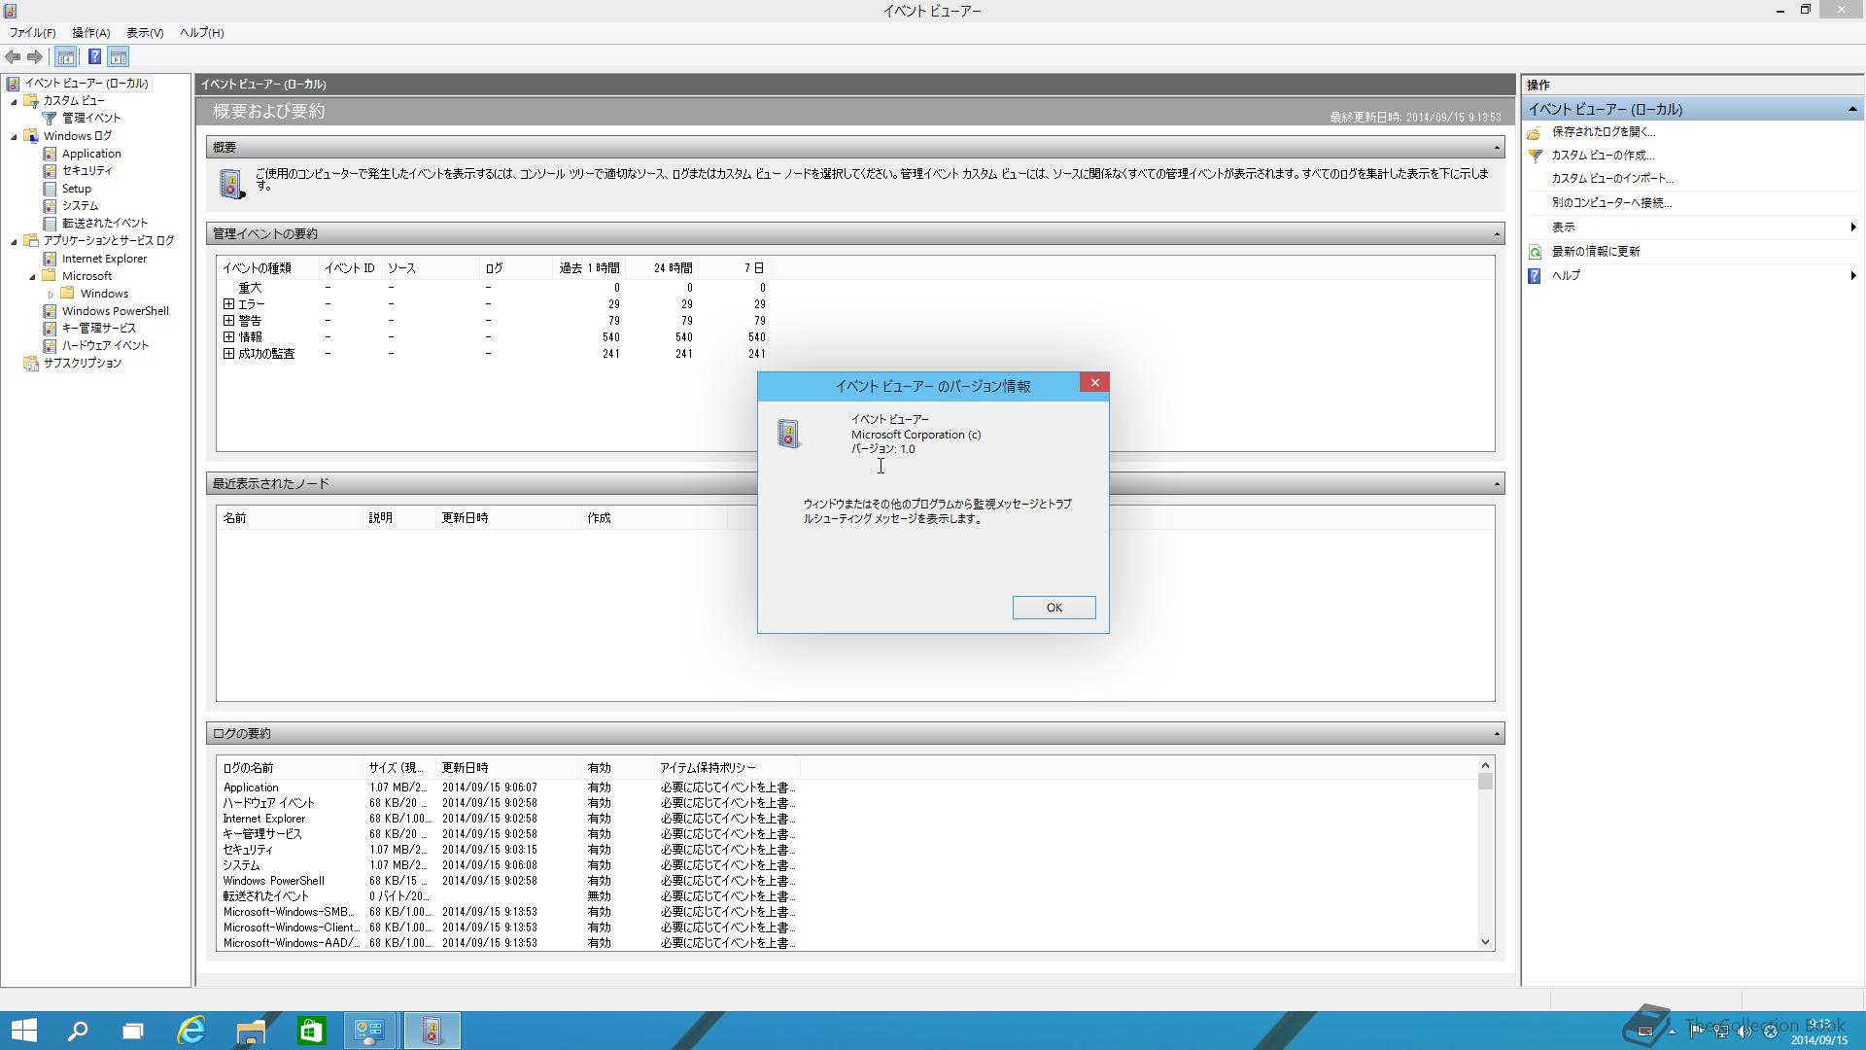Click the blue Help toolbar icon
The height and width of the screenshot is (1050, 1866).
[94, 56]
